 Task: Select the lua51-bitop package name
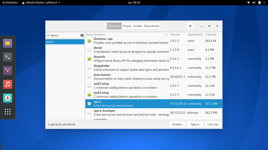coord(101,84)
